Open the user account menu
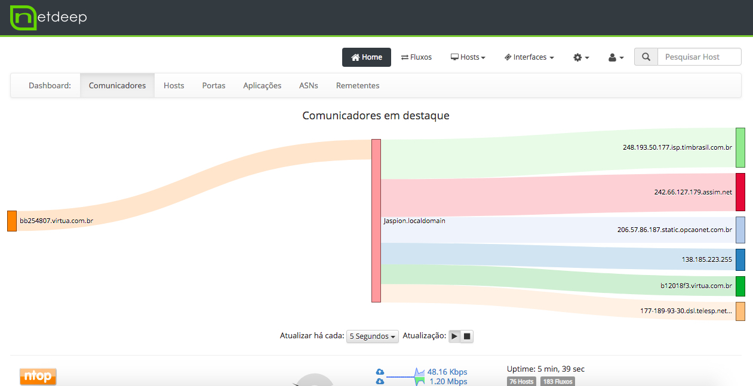The height and width of the screenshot is (386, 753). 616,57
